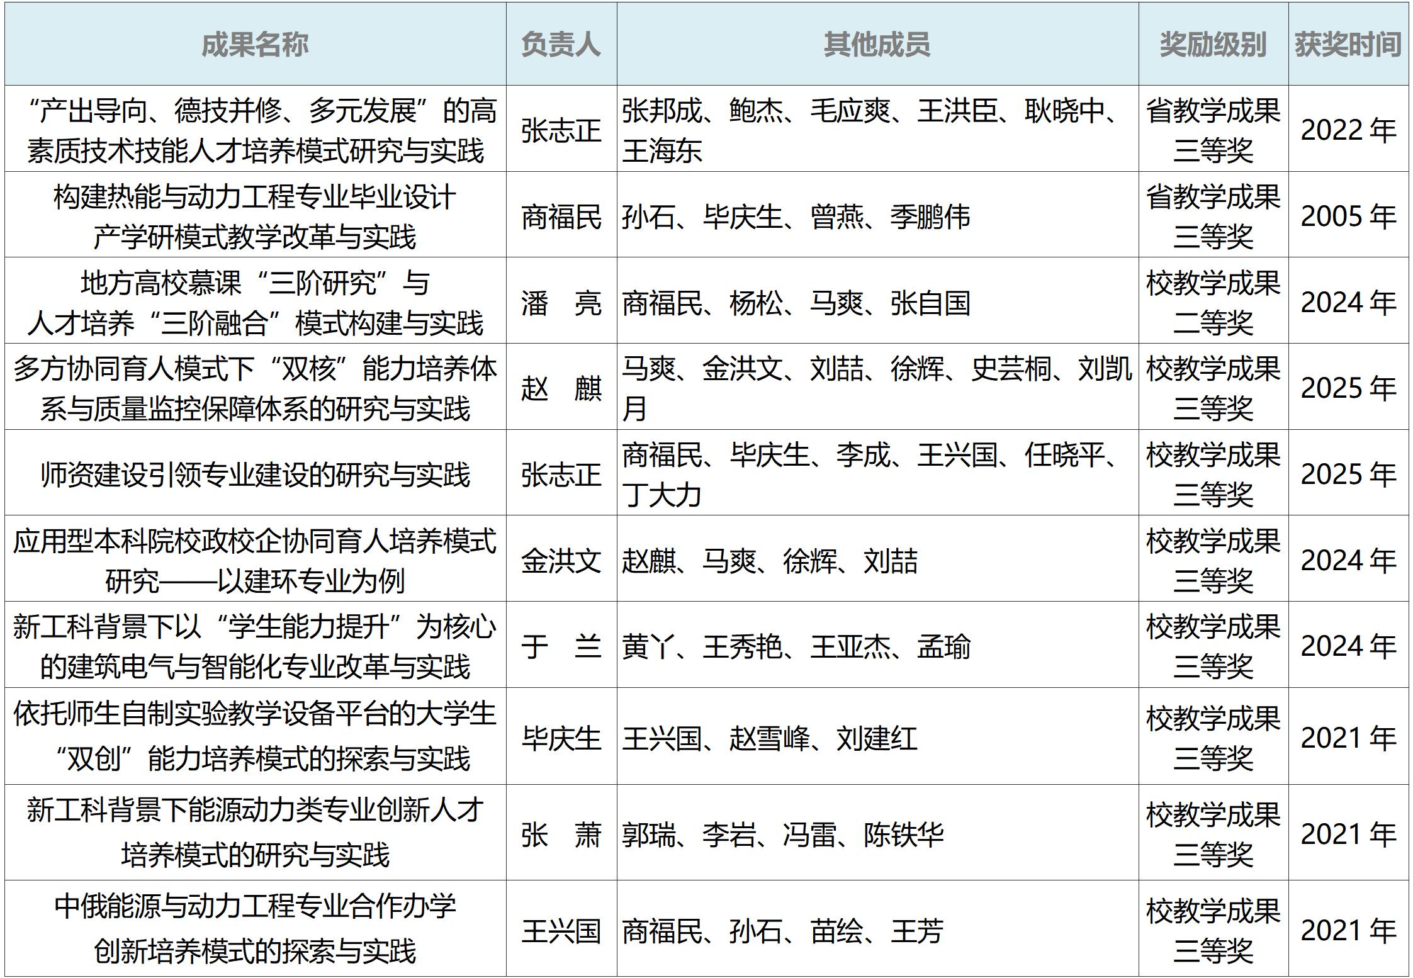The height and width of the screenshot is (978, 1413).
Task: Click leader name 张 萧
Action: click(x=561, y=835)
